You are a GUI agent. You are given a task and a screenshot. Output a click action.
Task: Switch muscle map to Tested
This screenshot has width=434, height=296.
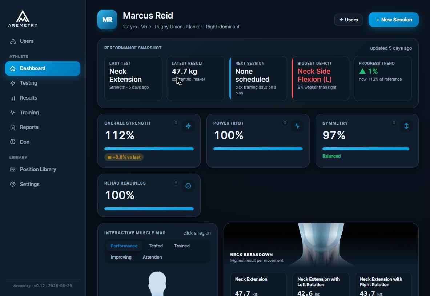[x=156, y=246]
